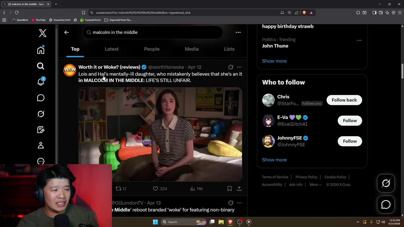404x227 pixels.
Task: Open Chat messages in sidebar
Action: (41, 98)
